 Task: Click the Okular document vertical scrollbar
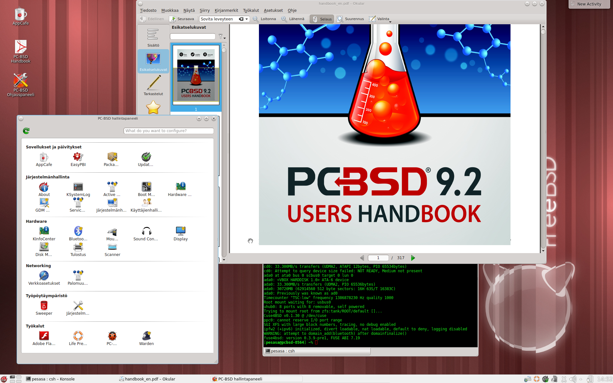(x=543, y=139)
